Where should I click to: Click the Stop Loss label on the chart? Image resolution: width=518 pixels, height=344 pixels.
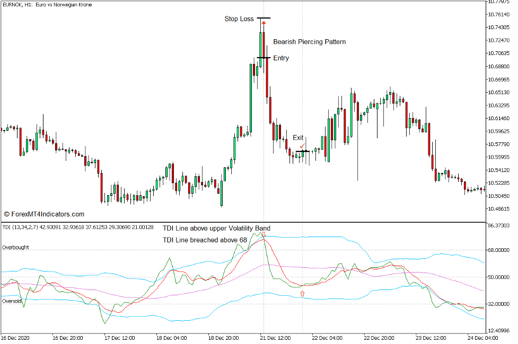point(239,18)
